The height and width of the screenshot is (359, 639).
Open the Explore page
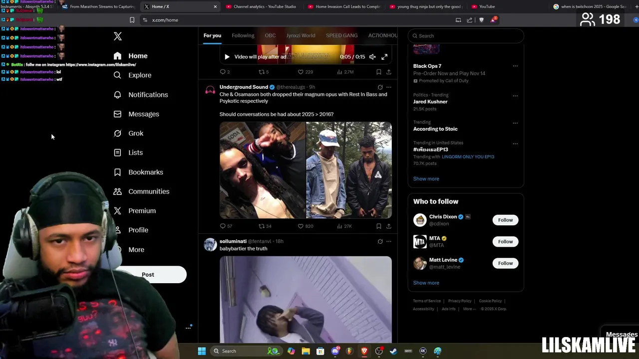coord(132,75)
